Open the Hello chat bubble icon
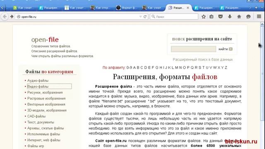Viewport: 265px width, 149px height. pyautogui.click(x=248, y=17)
